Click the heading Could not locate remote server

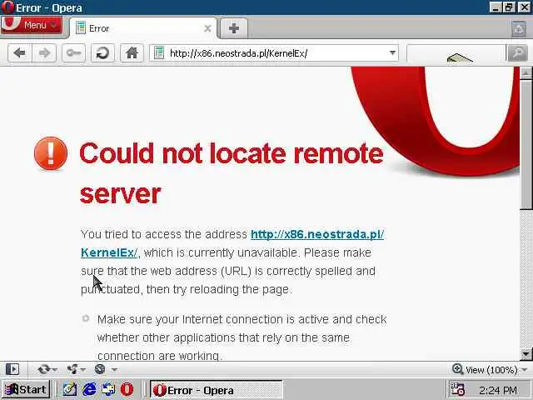point(232,173)
